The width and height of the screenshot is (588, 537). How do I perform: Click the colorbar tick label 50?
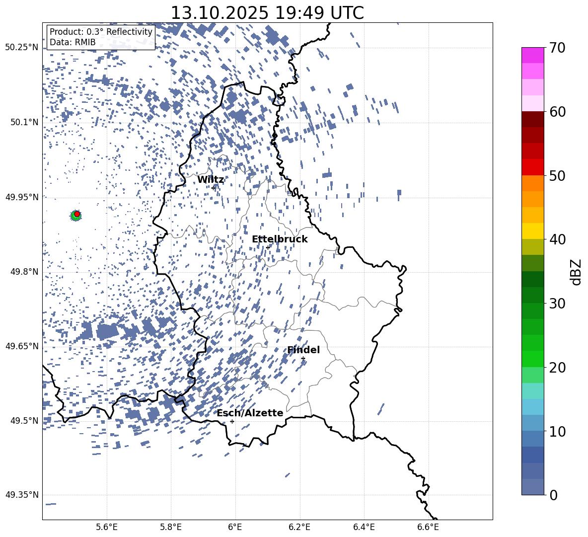coord(557,175)
